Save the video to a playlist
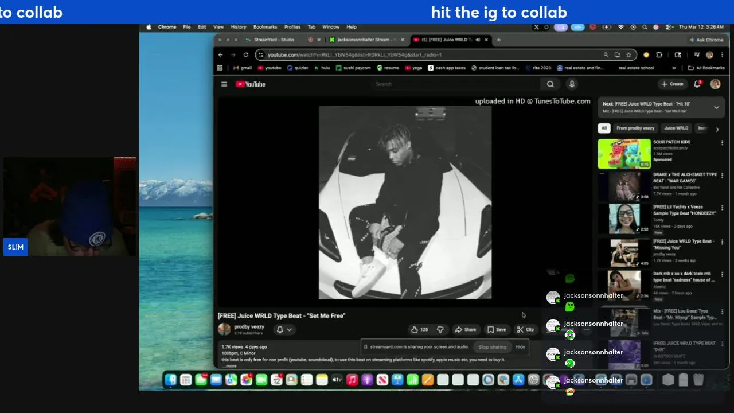 pos(497,329)
